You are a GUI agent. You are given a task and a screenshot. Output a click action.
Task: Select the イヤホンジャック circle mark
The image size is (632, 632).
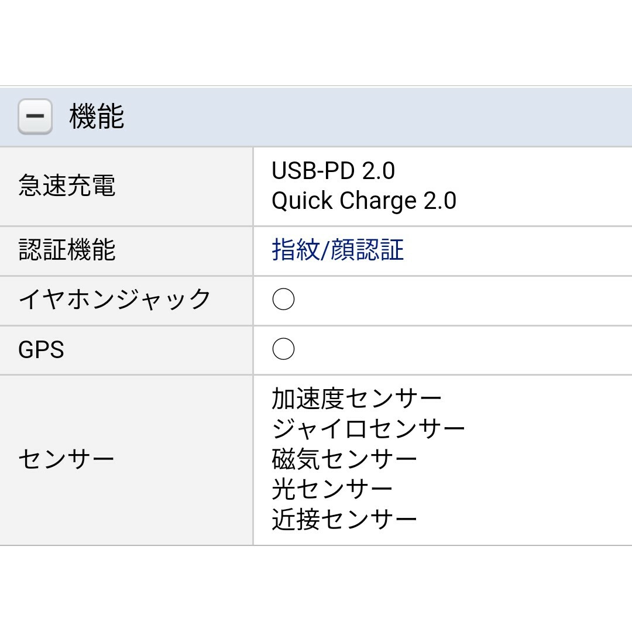(x=283, y=300)
